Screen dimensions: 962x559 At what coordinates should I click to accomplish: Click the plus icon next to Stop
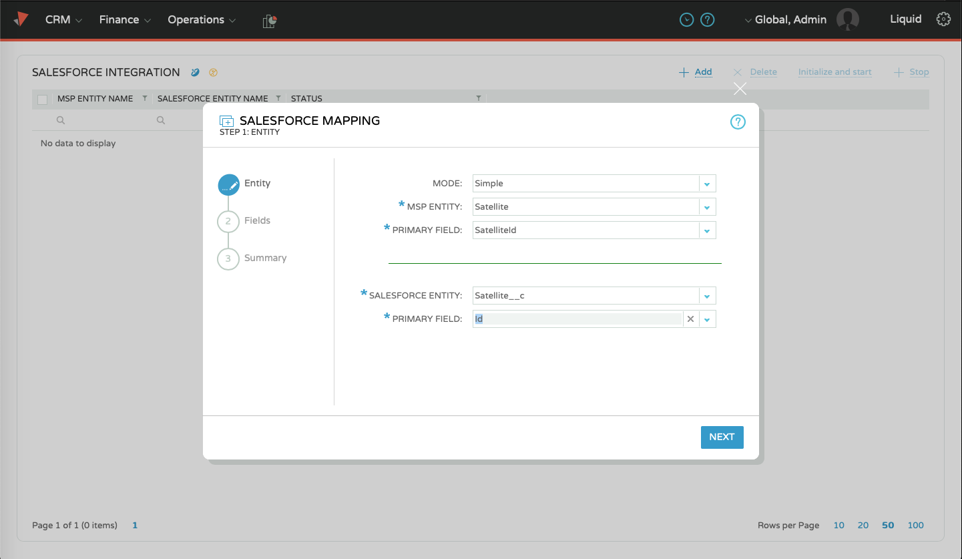tap(899, 72)
